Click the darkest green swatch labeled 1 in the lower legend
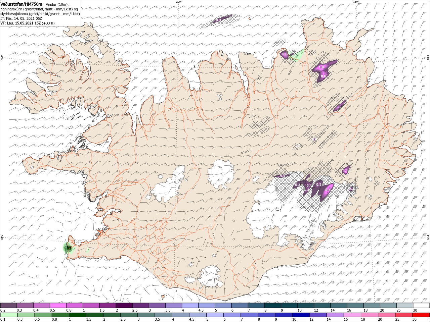 [x=78, y=315]
